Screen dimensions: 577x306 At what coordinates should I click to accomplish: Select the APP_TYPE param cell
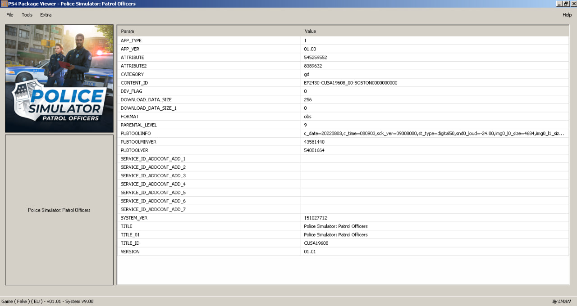209,40
